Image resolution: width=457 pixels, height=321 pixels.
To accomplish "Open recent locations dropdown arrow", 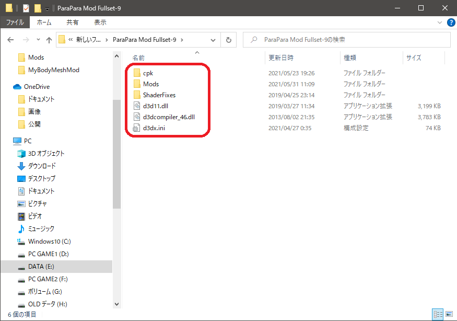I will (x=38, y=40).
